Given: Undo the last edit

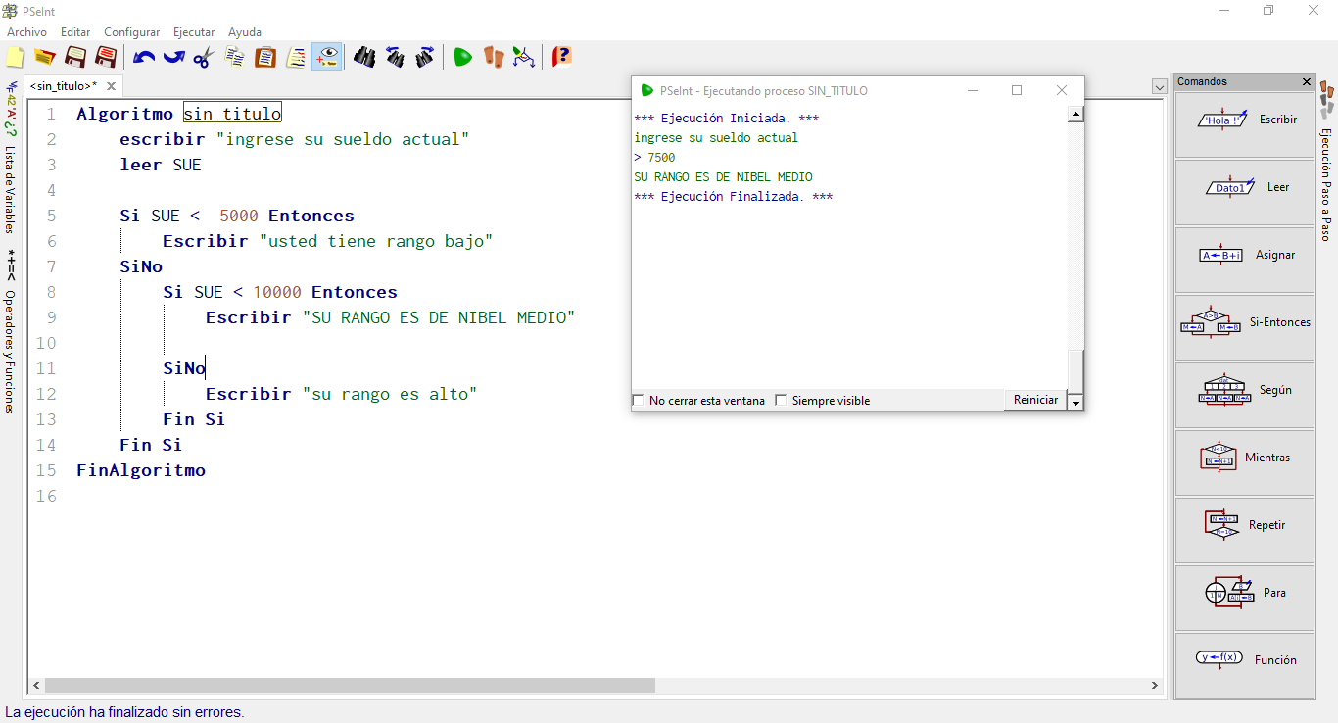Looking at the screenshot, I should pyautogui.click(x=144, y=57).
